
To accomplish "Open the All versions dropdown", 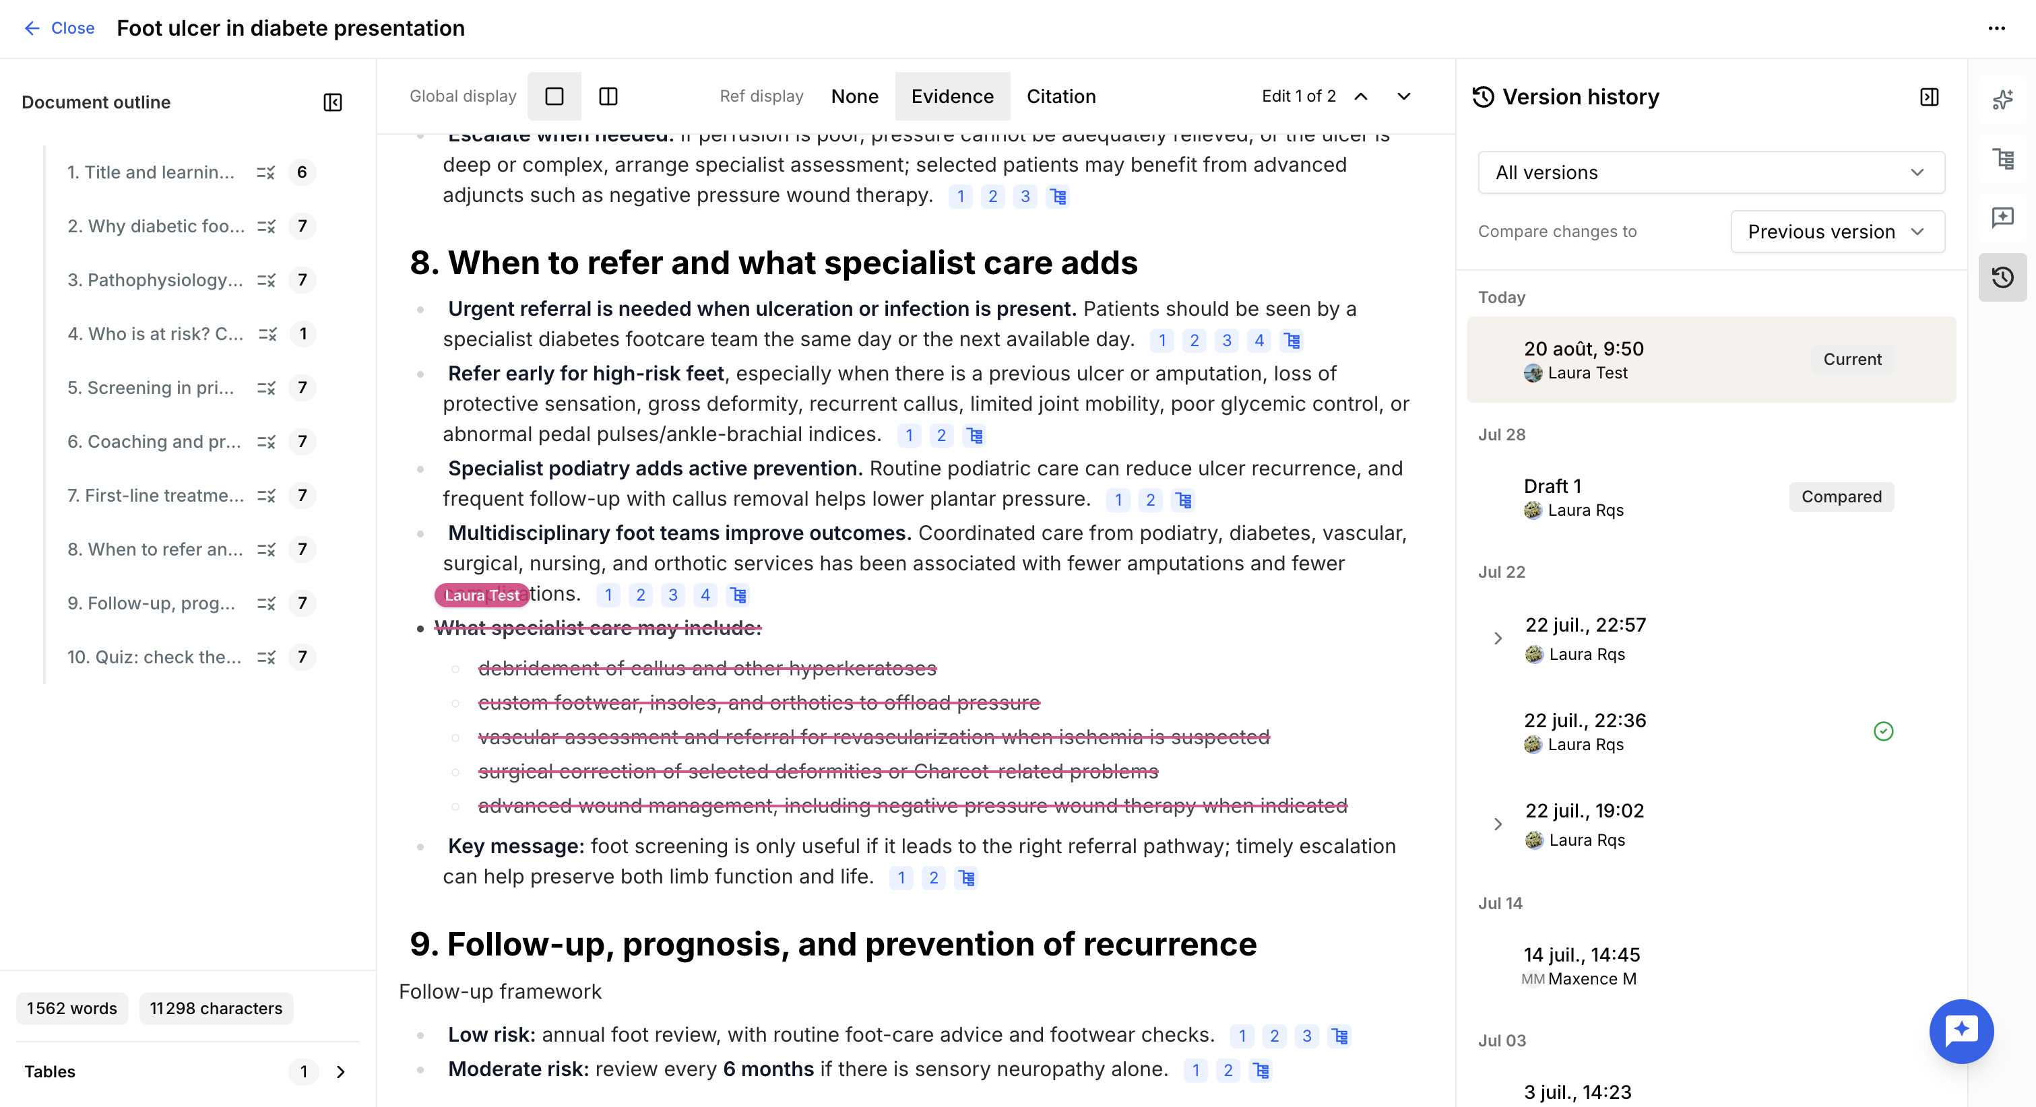I will tap(1711, 172).
